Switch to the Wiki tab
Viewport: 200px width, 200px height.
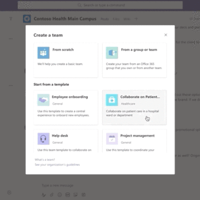pos(126,19)
